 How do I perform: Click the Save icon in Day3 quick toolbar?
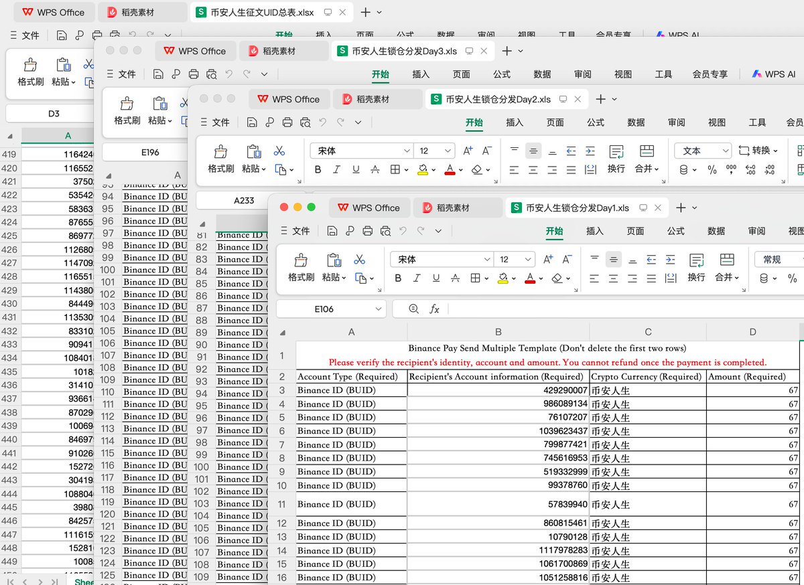pos(158,74)
